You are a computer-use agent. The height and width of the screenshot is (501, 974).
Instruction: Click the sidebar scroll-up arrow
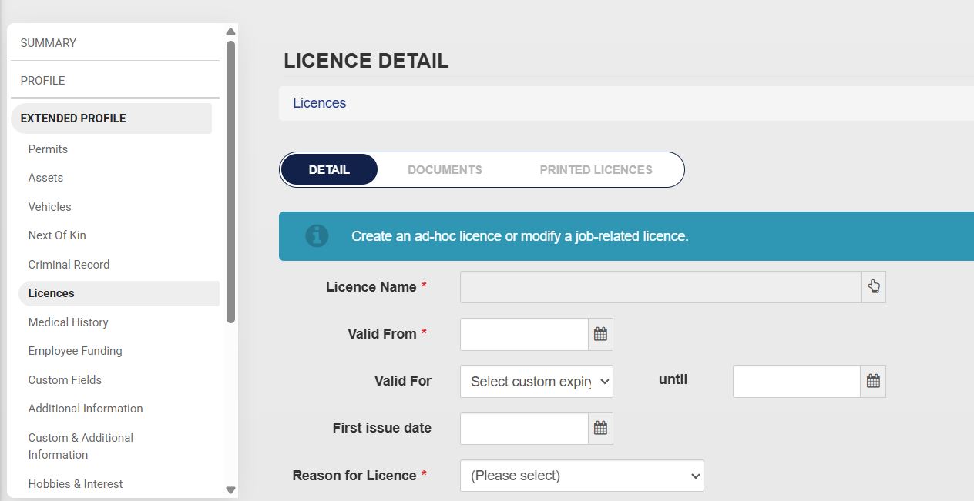tap(230, 32)
